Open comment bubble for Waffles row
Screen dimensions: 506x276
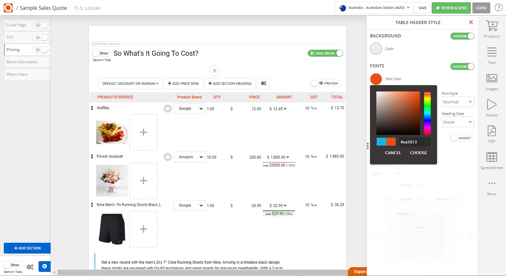click(x=167, y=109)
